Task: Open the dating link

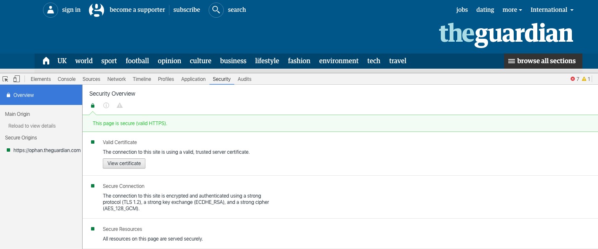Action: [x=485, y=10]
